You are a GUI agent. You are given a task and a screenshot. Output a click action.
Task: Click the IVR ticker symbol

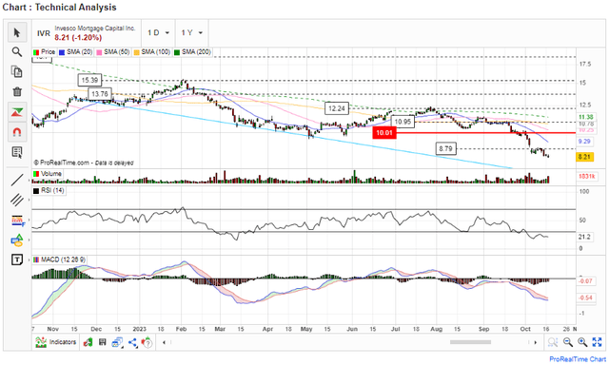coord(44,33)
